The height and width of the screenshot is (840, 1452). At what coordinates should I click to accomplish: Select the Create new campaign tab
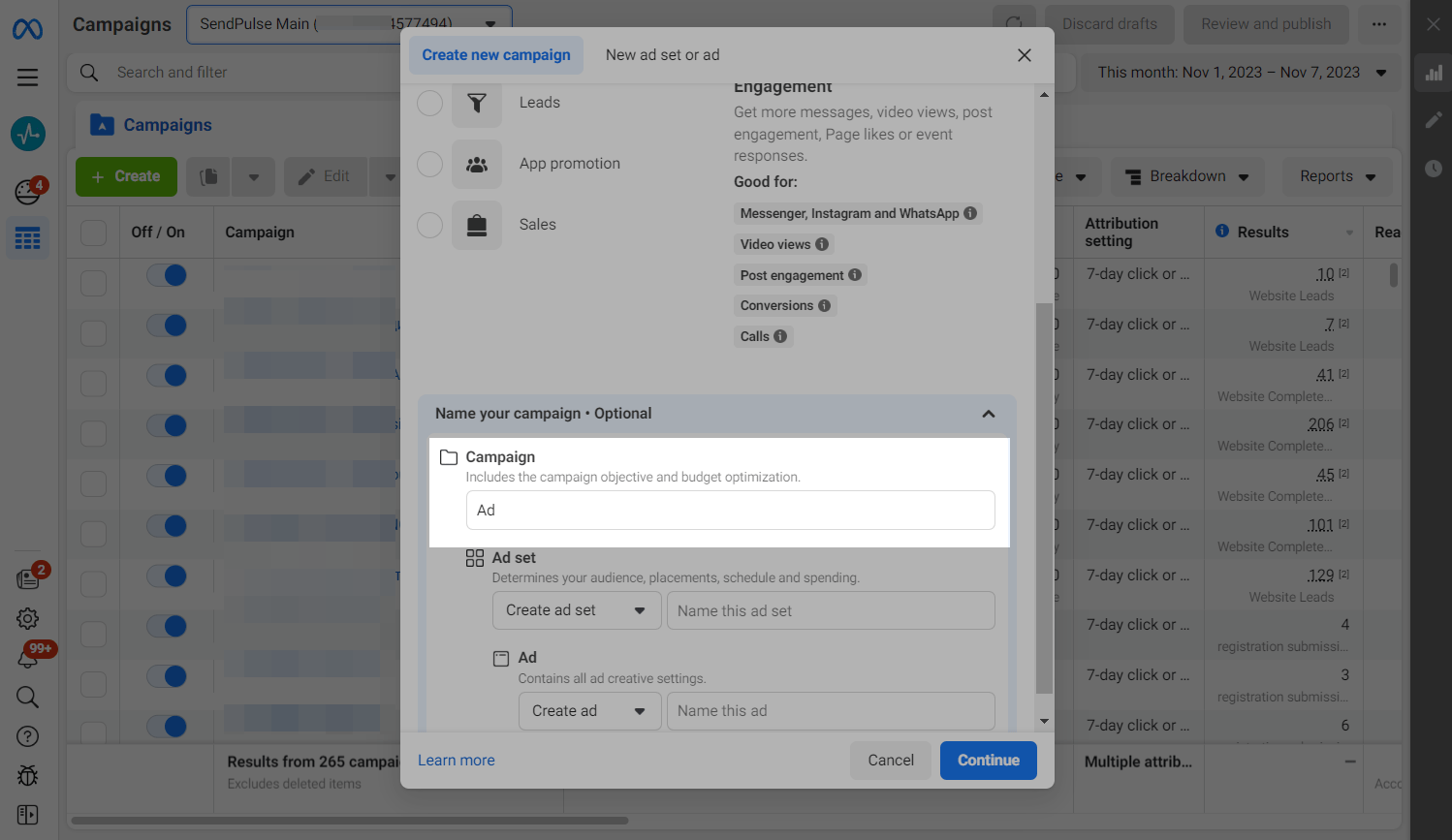click(496, 55)
